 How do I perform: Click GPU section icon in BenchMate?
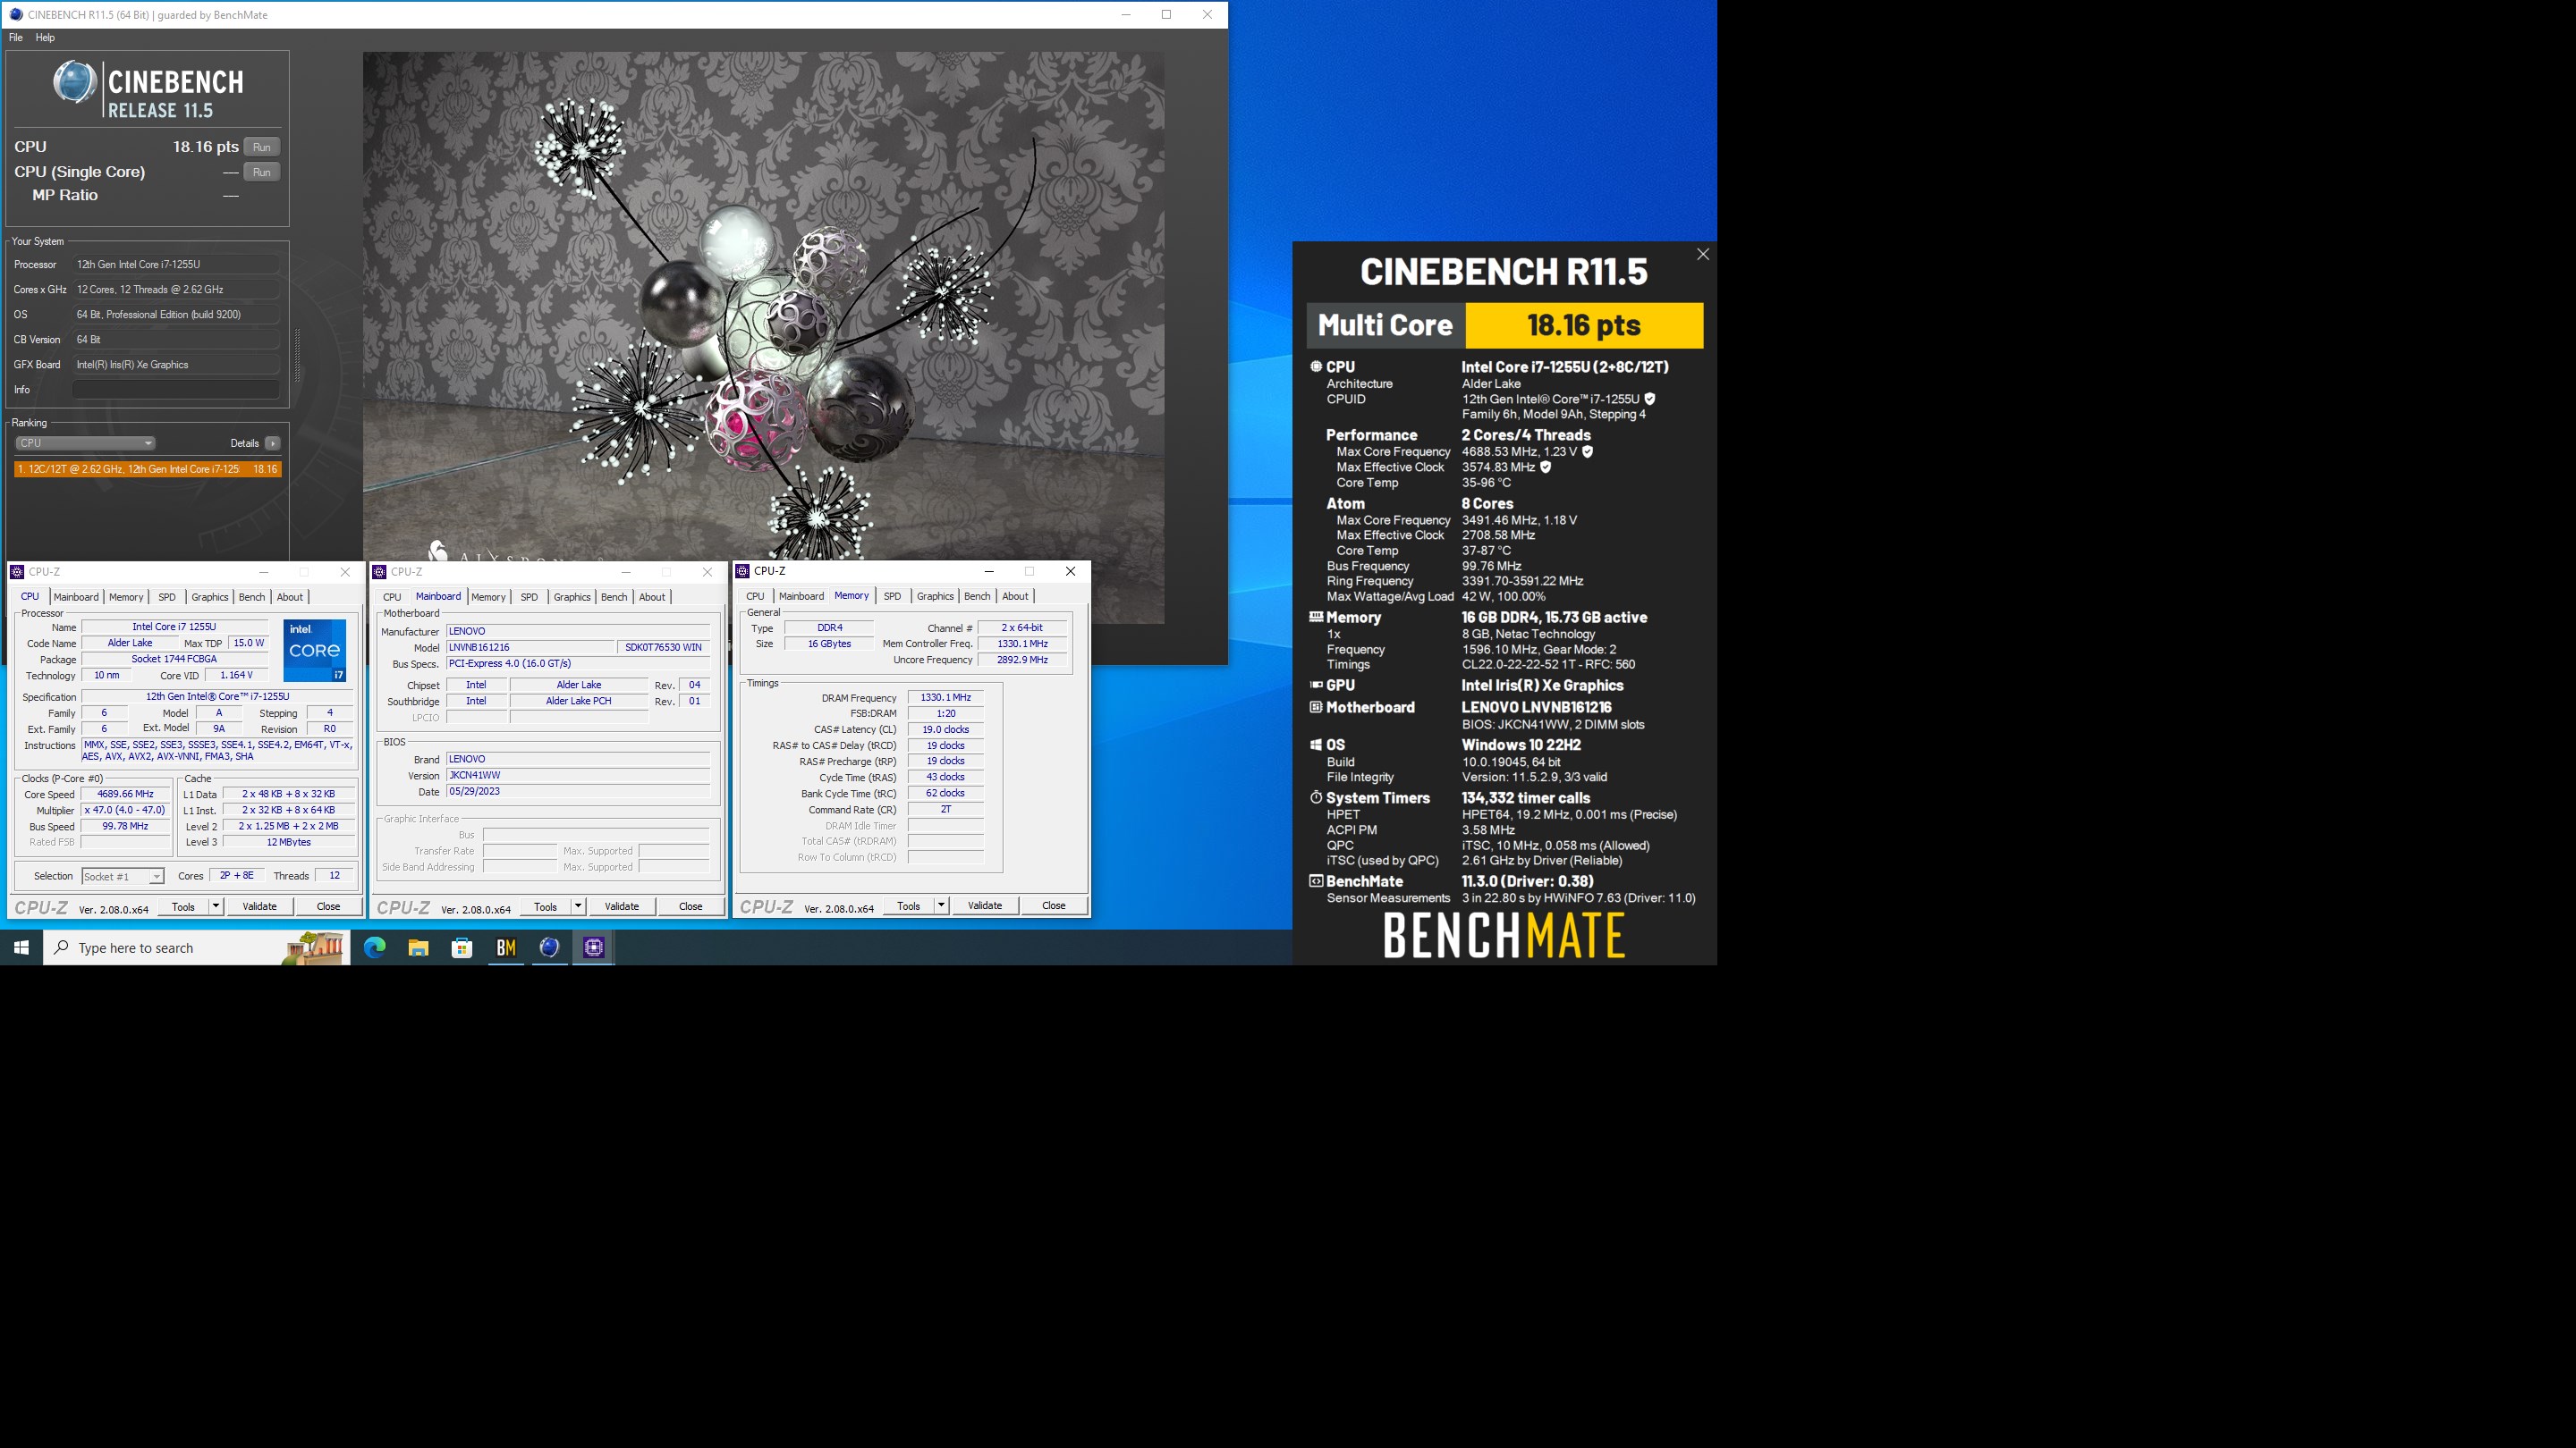click(x=1316, y=686)
